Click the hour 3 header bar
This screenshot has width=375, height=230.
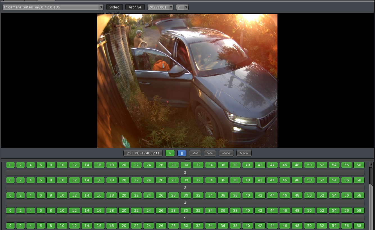185,188
